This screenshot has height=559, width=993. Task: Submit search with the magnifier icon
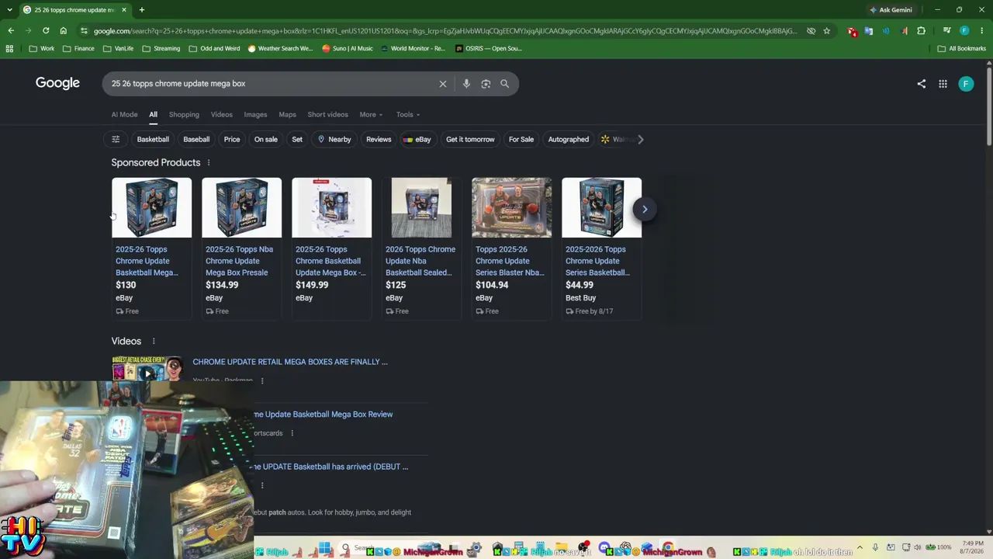pos(504,84)
